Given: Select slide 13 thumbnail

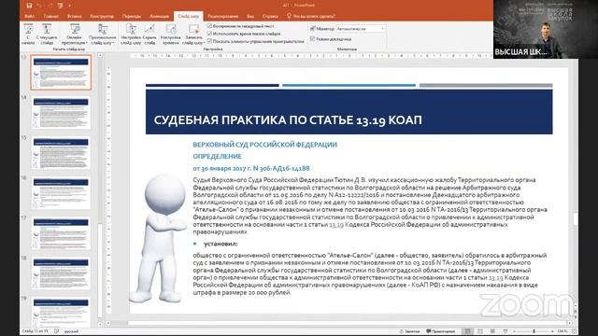Looking at the screenshot, I should pyautogui.click(x=61, y=73).
